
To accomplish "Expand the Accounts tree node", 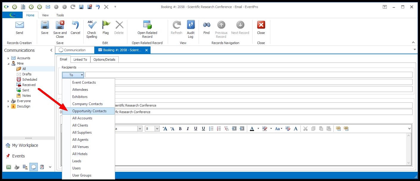I will click(8, 58).
